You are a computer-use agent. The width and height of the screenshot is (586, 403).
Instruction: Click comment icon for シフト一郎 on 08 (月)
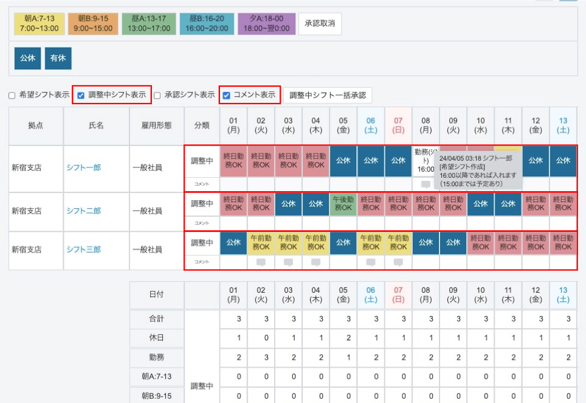click(426, 184)
